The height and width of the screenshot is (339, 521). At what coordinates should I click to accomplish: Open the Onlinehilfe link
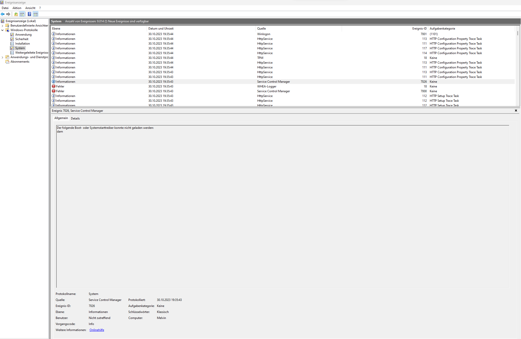pos(97,330)
